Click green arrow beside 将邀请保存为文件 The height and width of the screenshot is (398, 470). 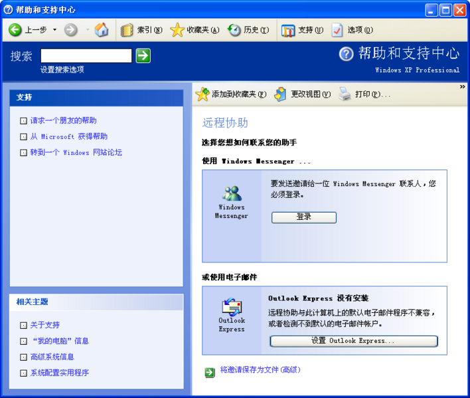click(x=210, y=372)
